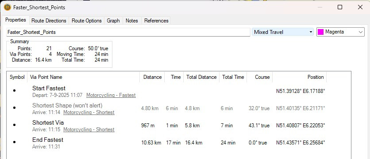Click position N51.43571° E6.25684°
This screenshot has height=159, width=370.
pos(301,143)
